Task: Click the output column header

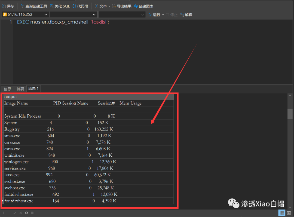Action: pyautogui.click(x=89, y=97)
